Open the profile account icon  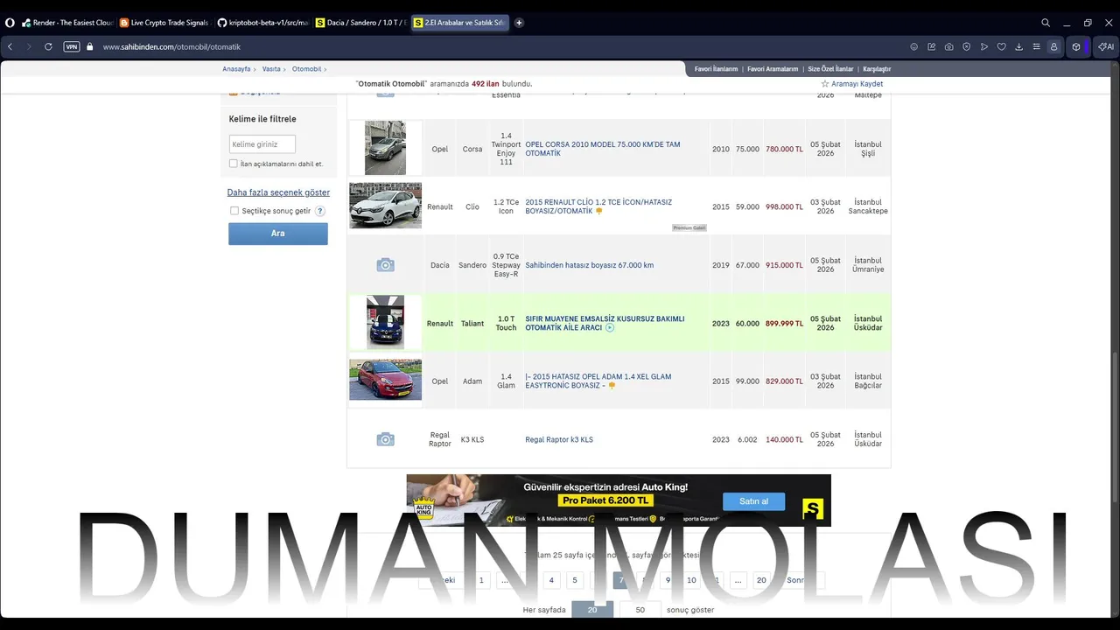[x=1054, y=46]
